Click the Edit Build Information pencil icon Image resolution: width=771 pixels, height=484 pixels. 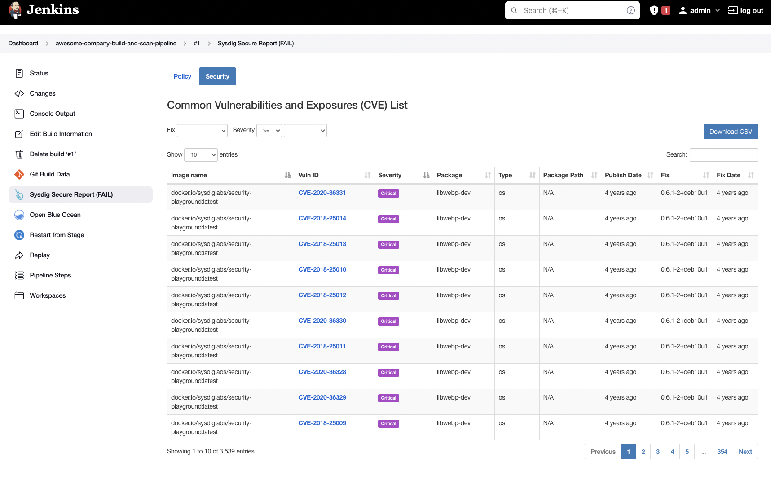click(x=19, y=134)
